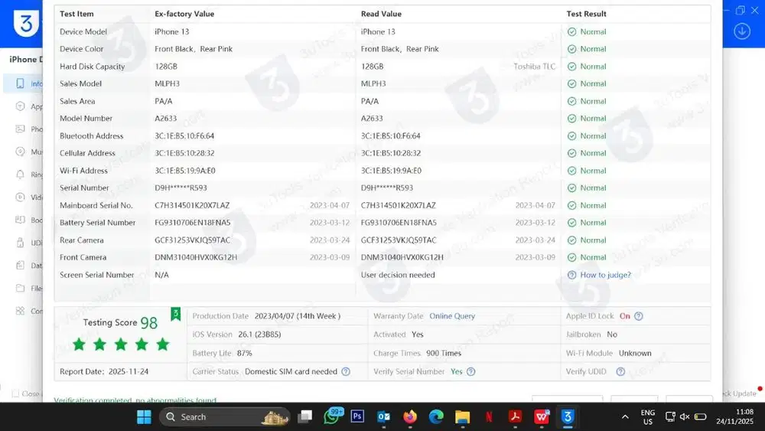Open the Videos section play icon
This screenshot has height=431, width=765.
(21, 198)
